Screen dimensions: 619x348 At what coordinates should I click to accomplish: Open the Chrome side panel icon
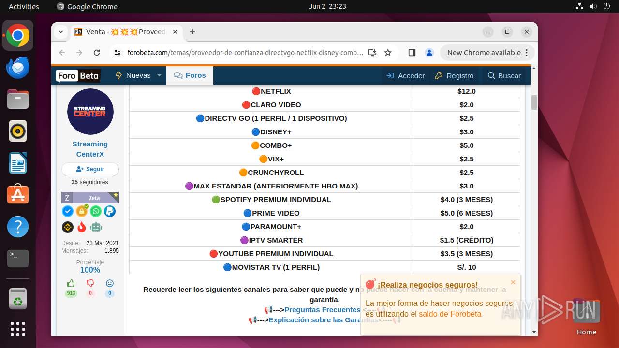coord(412,53)
